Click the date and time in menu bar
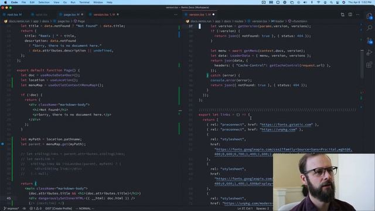Screen dimensions: 375x211 click(360, 2)
